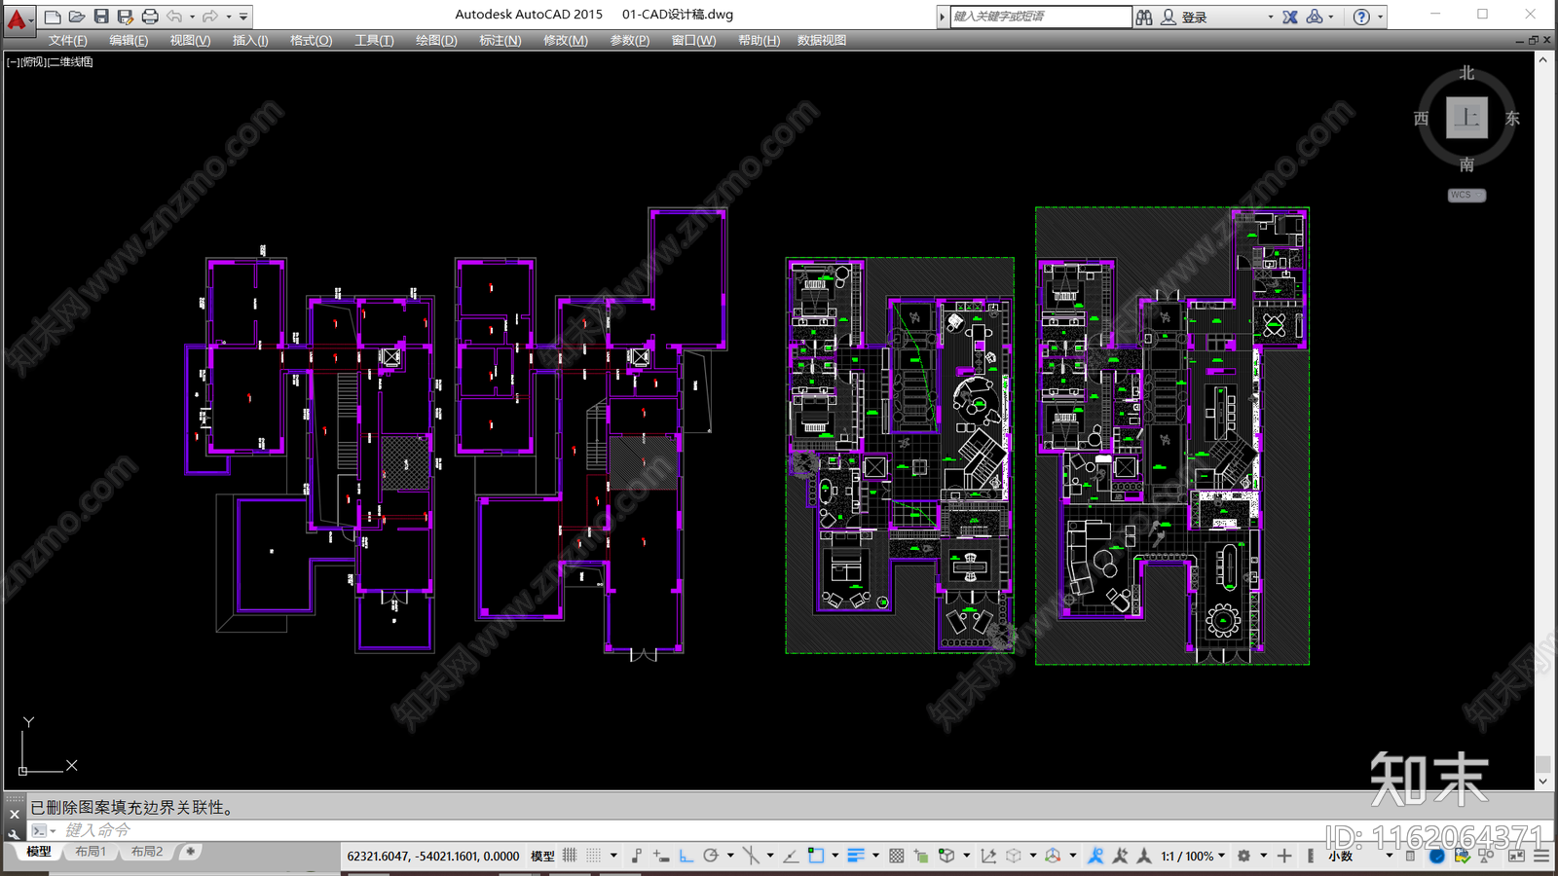
Task: Open the 格式(O) menu
Action: (311, 40)
